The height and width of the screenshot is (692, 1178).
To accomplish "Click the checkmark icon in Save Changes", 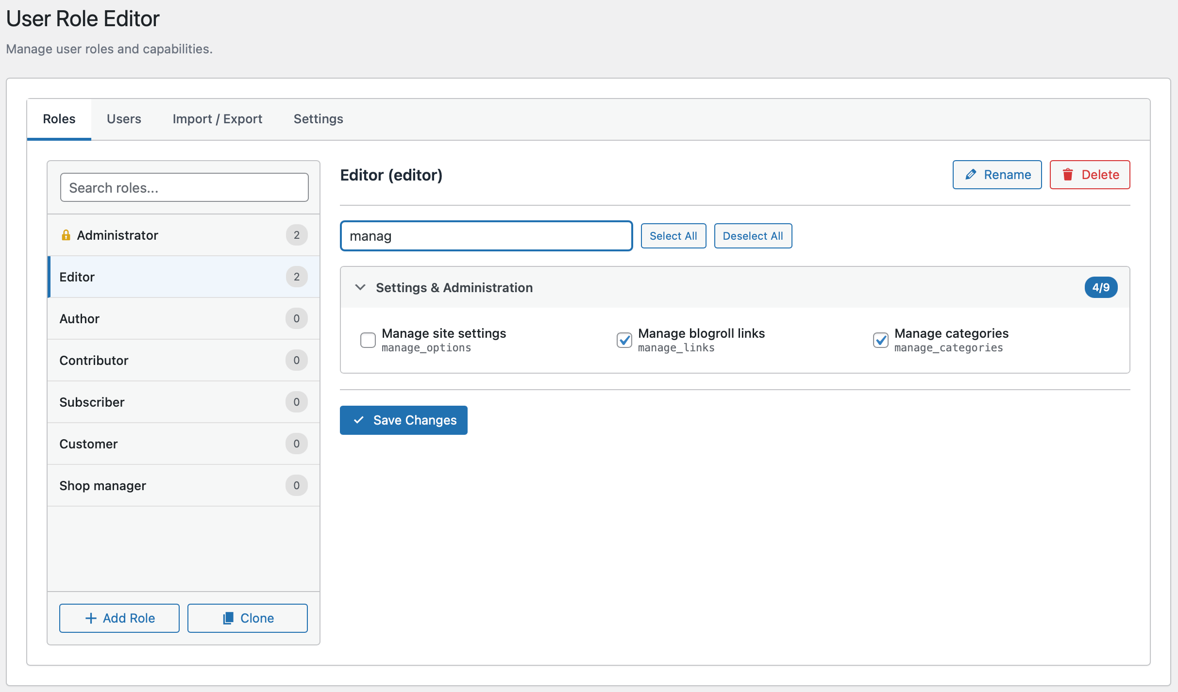I will (x=359, y=420).
